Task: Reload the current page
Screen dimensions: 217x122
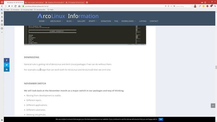Action: pyautogui.click(x=15, y=6)
